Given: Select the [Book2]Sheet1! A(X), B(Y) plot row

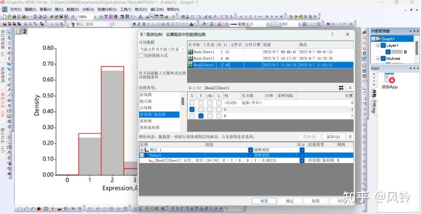Looking at the screenshot, I should click(x=246, y=160).
